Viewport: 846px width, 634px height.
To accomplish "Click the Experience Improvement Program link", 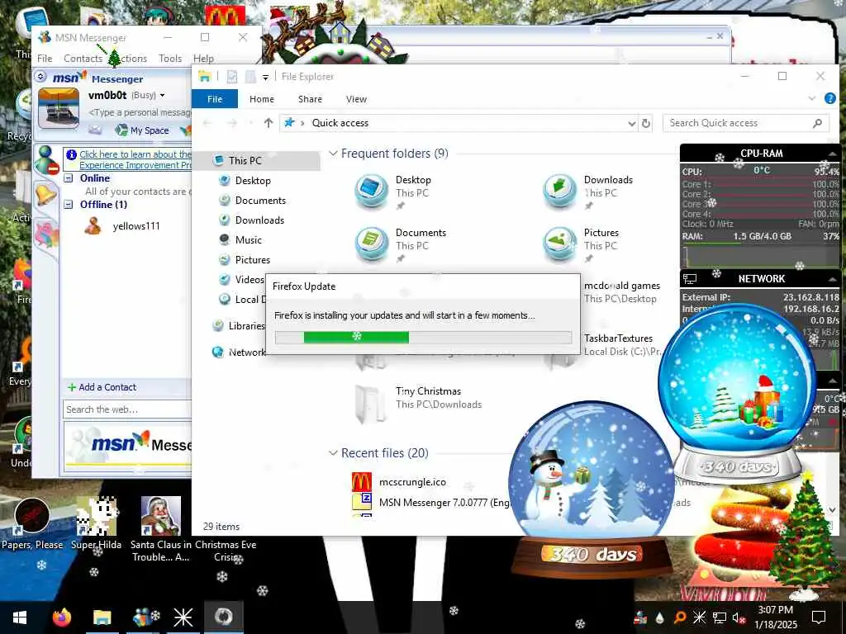I will pos(135,159).
